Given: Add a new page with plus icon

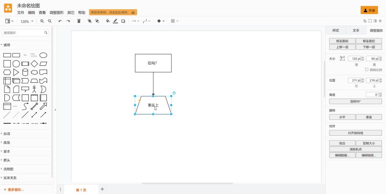Looking at the screenshot, I should tap(103, 189).
